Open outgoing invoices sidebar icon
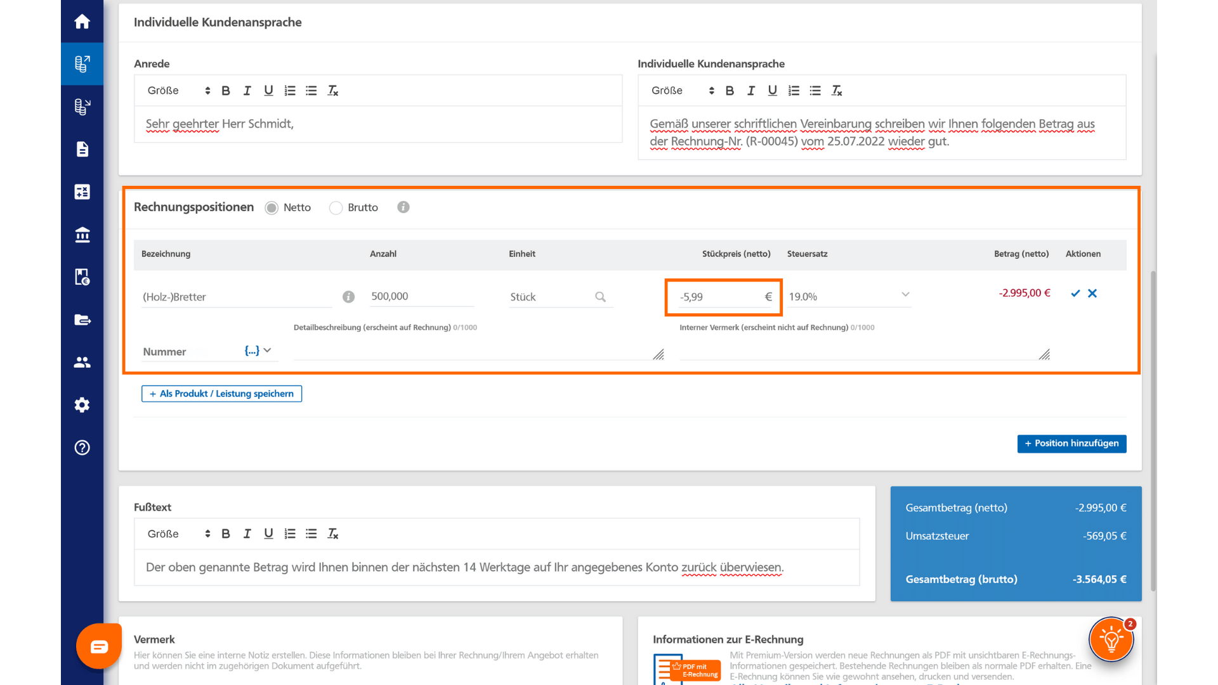The width and height of the screenshot is (1218, 685). coord(82,64)
